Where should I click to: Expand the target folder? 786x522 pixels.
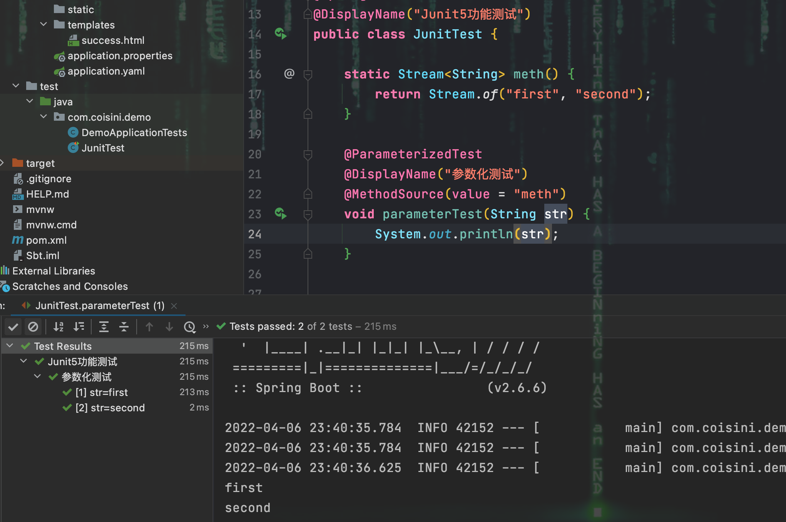(2, 163)
